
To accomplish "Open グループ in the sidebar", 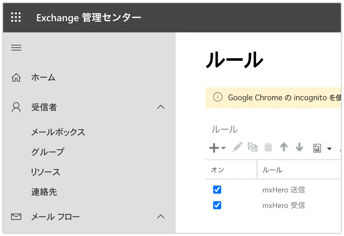I will point(48,152).
